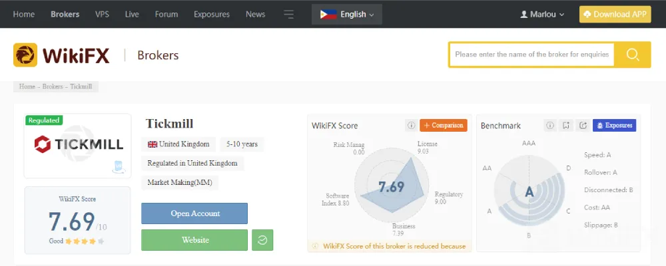The width and height of the screenshot is (666, 266).
Task: Open the hamburger menu in navbar
Action: 289,15
